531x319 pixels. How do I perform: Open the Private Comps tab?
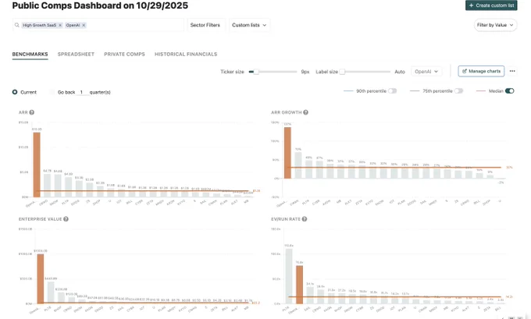tap(124, 54)
